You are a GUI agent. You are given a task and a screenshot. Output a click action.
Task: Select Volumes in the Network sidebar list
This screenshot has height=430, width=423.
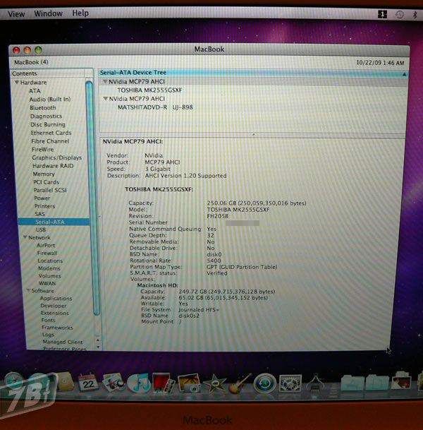coord(50,276)
